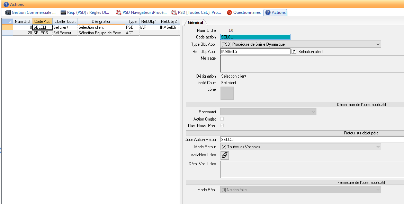Toggle the Ouv. Nouv. Pan. checkbox
This screenshot has height=204, width=404.
222,125
